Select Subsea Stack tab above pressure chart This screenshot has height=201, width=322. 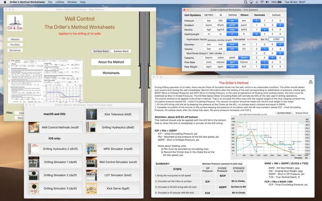(x=301, y=113)
